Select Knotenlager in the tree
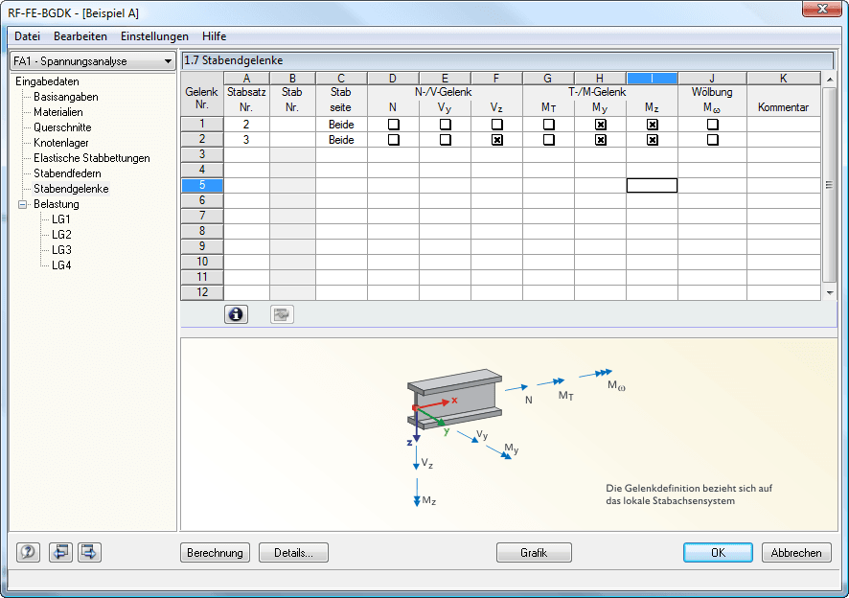849x598 pixels. click(x=60, y=143)
